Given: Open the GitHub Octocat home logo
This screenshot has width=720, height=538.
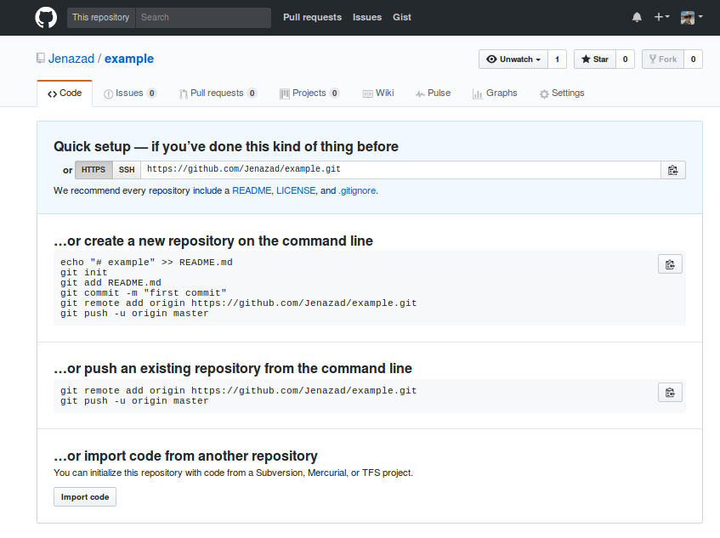Looking at the screenshot, I should pos(46,18).
